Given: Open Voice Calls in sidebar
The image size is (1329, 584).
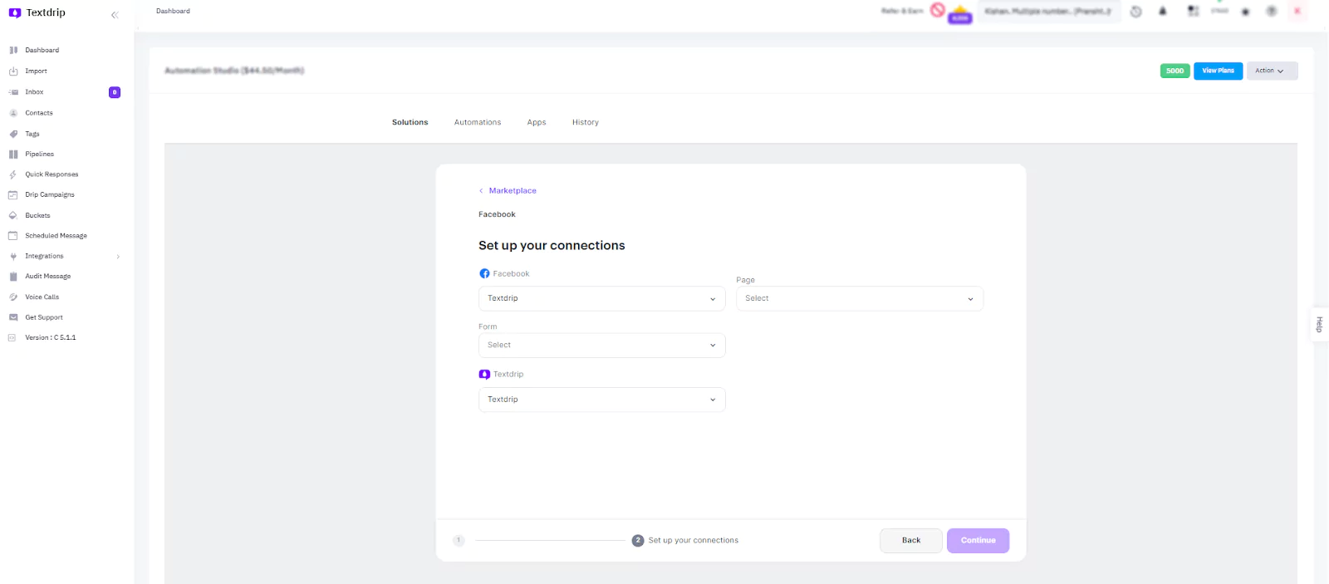Looking at the screenshot, I should tap(42, 297).
